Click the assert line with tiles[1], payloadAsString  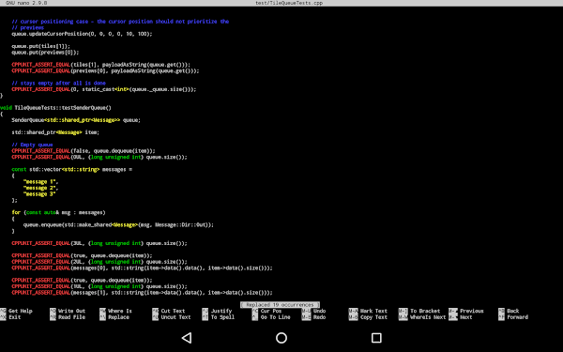[x=101, y=65]
